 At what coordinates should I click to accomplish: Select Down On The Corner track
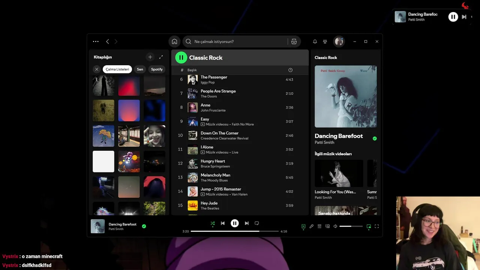coord(240,135)
